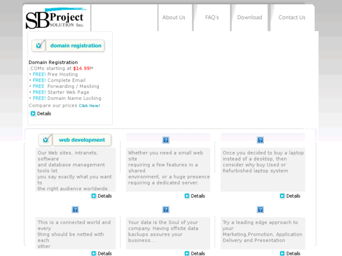Click the web development checkmark icon
This screenshot has width=342, height=256.
pyautogui.click(x=46, y=140)
